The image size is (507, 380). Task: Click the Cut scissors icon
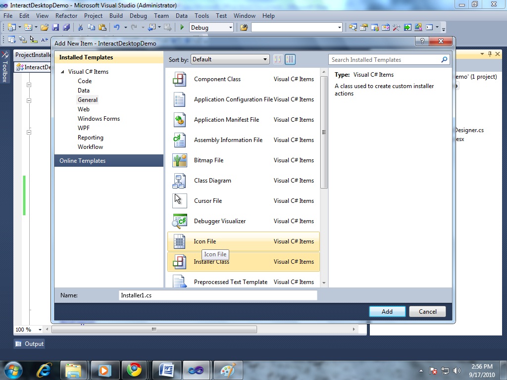click(81, 28)
